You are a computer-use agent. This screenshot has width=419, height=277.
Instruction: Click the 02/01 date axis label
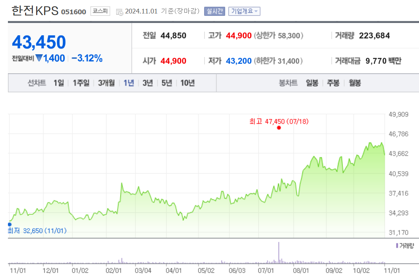pyautogui.click(x=113, y=271)
